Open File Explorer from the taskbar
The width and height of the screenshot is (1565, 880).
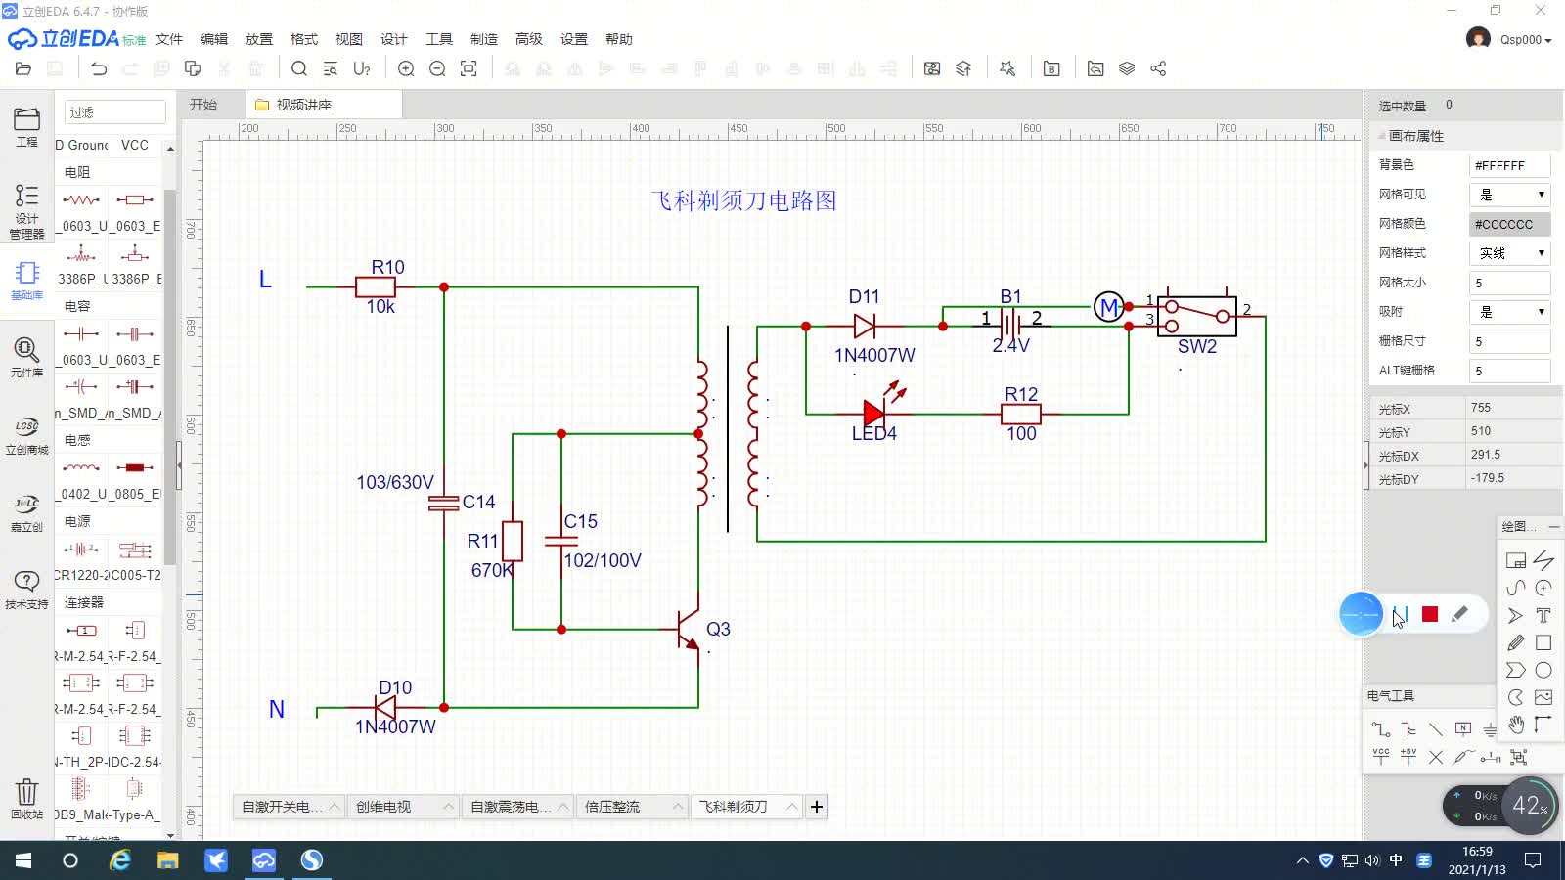pyautogui.click(x=168, y=860)
